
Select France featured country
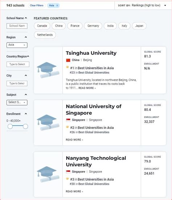[75, 26]
